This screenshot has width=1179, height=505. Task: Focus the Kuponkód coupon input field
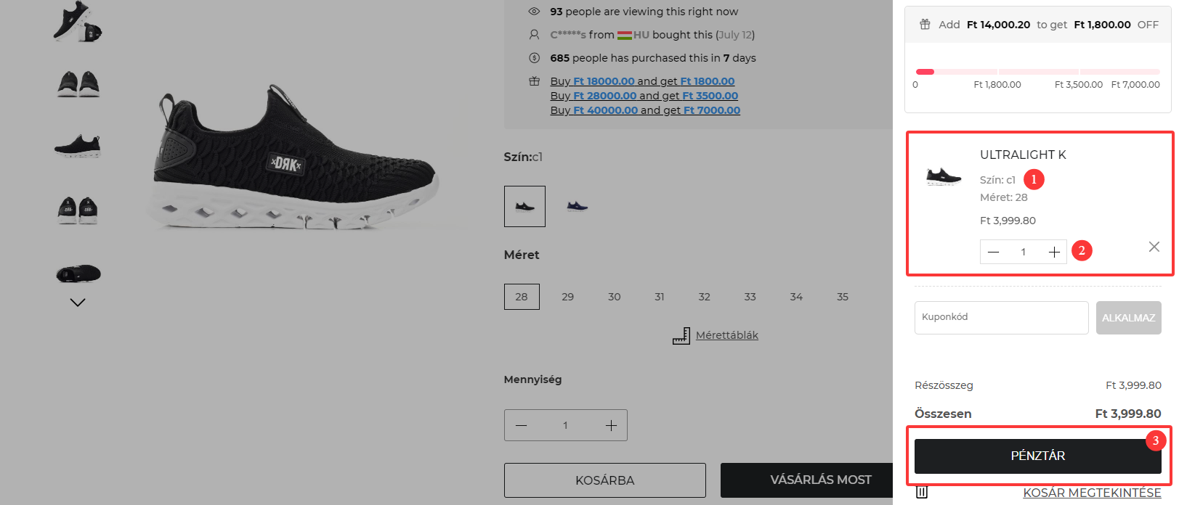(x=1002, y=318)
